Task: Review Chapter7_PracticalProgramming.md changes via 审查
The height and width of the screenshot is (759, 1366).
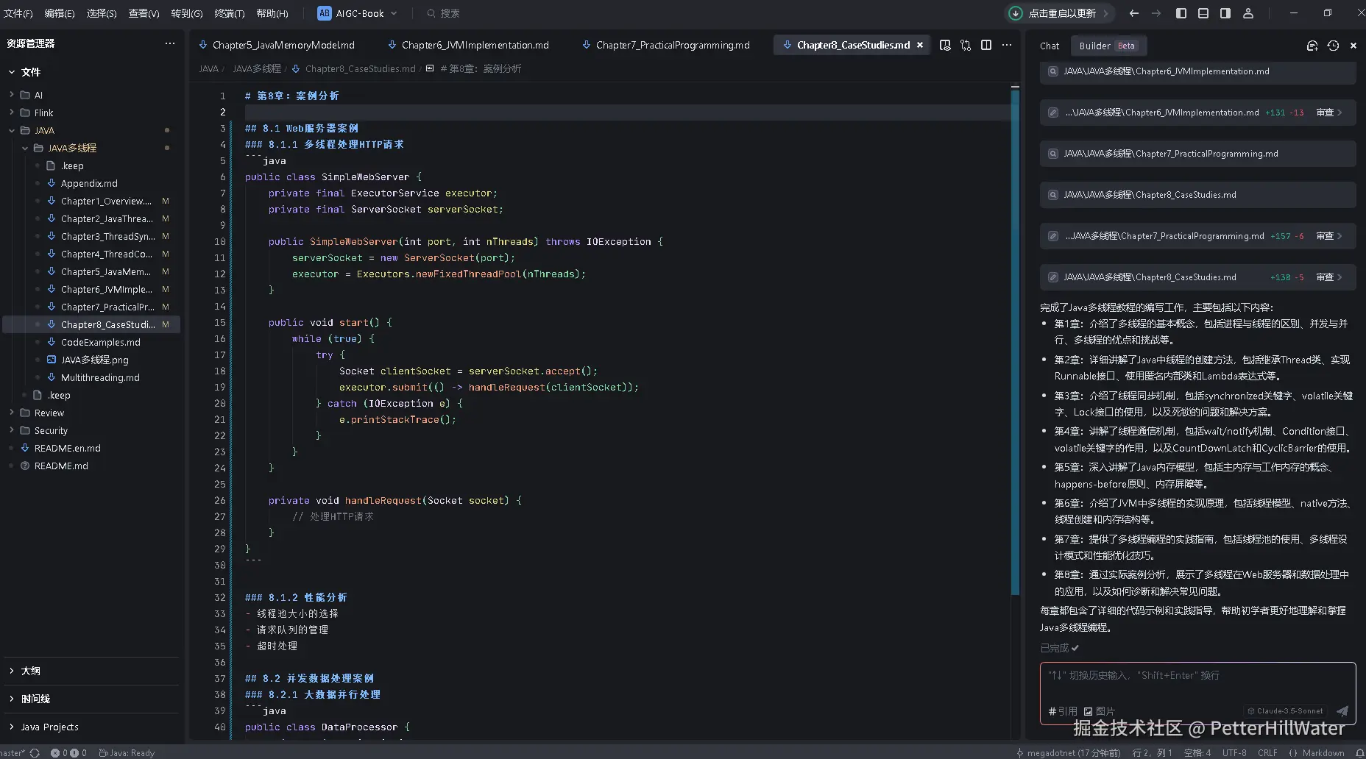Action: 1329,236
